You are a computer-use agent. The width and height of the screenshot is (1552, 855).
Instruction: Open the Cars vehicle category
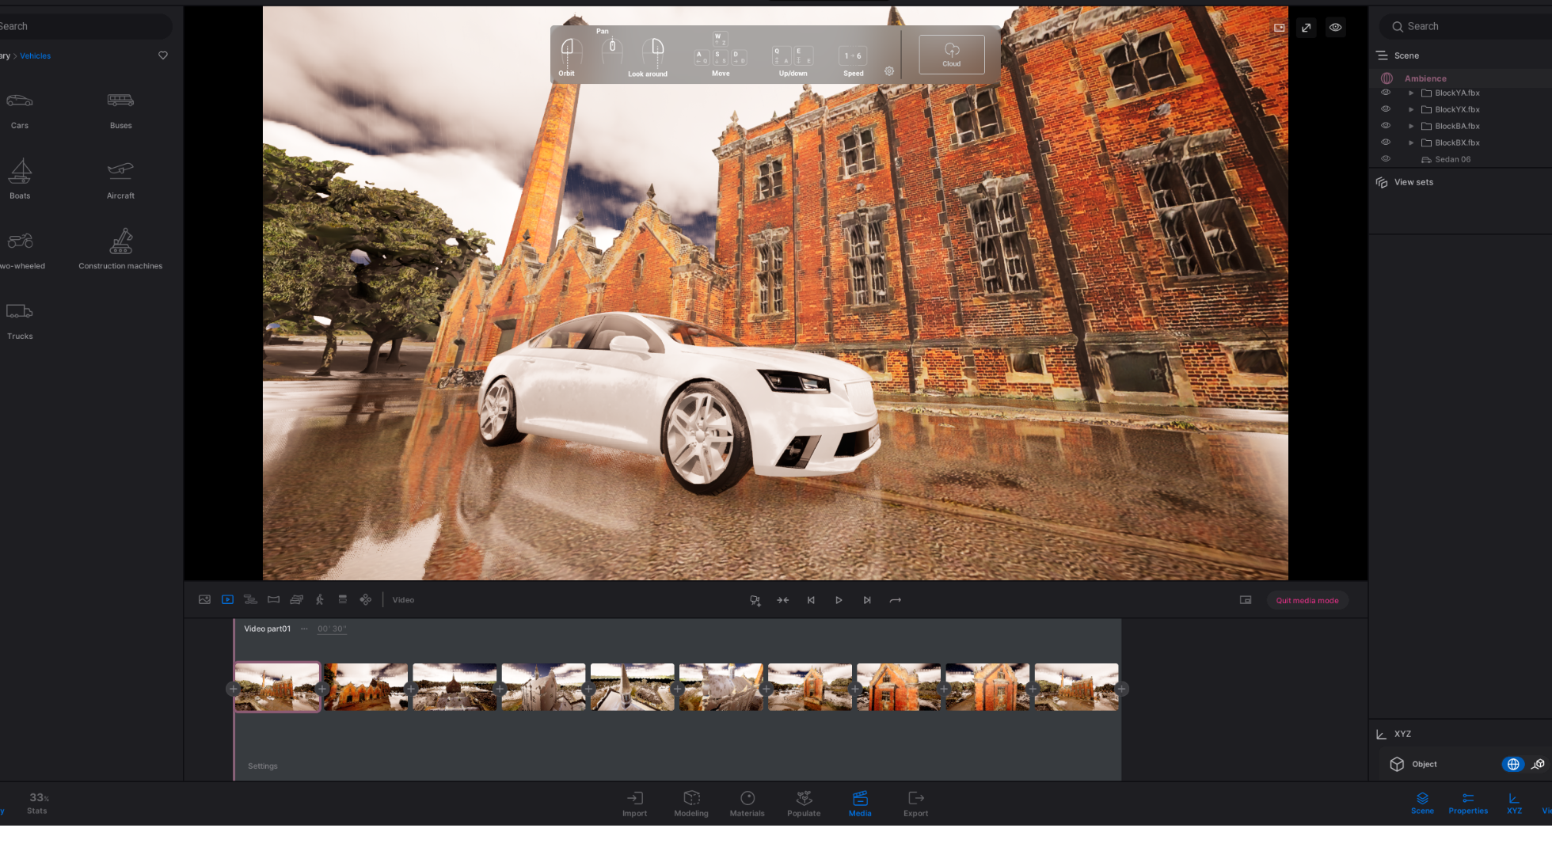point(20,109)
